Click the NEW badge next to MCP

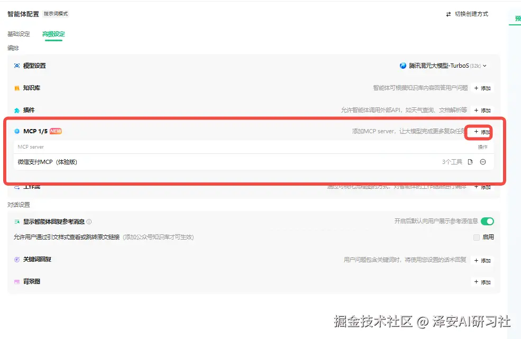click(x=56, y=131)
